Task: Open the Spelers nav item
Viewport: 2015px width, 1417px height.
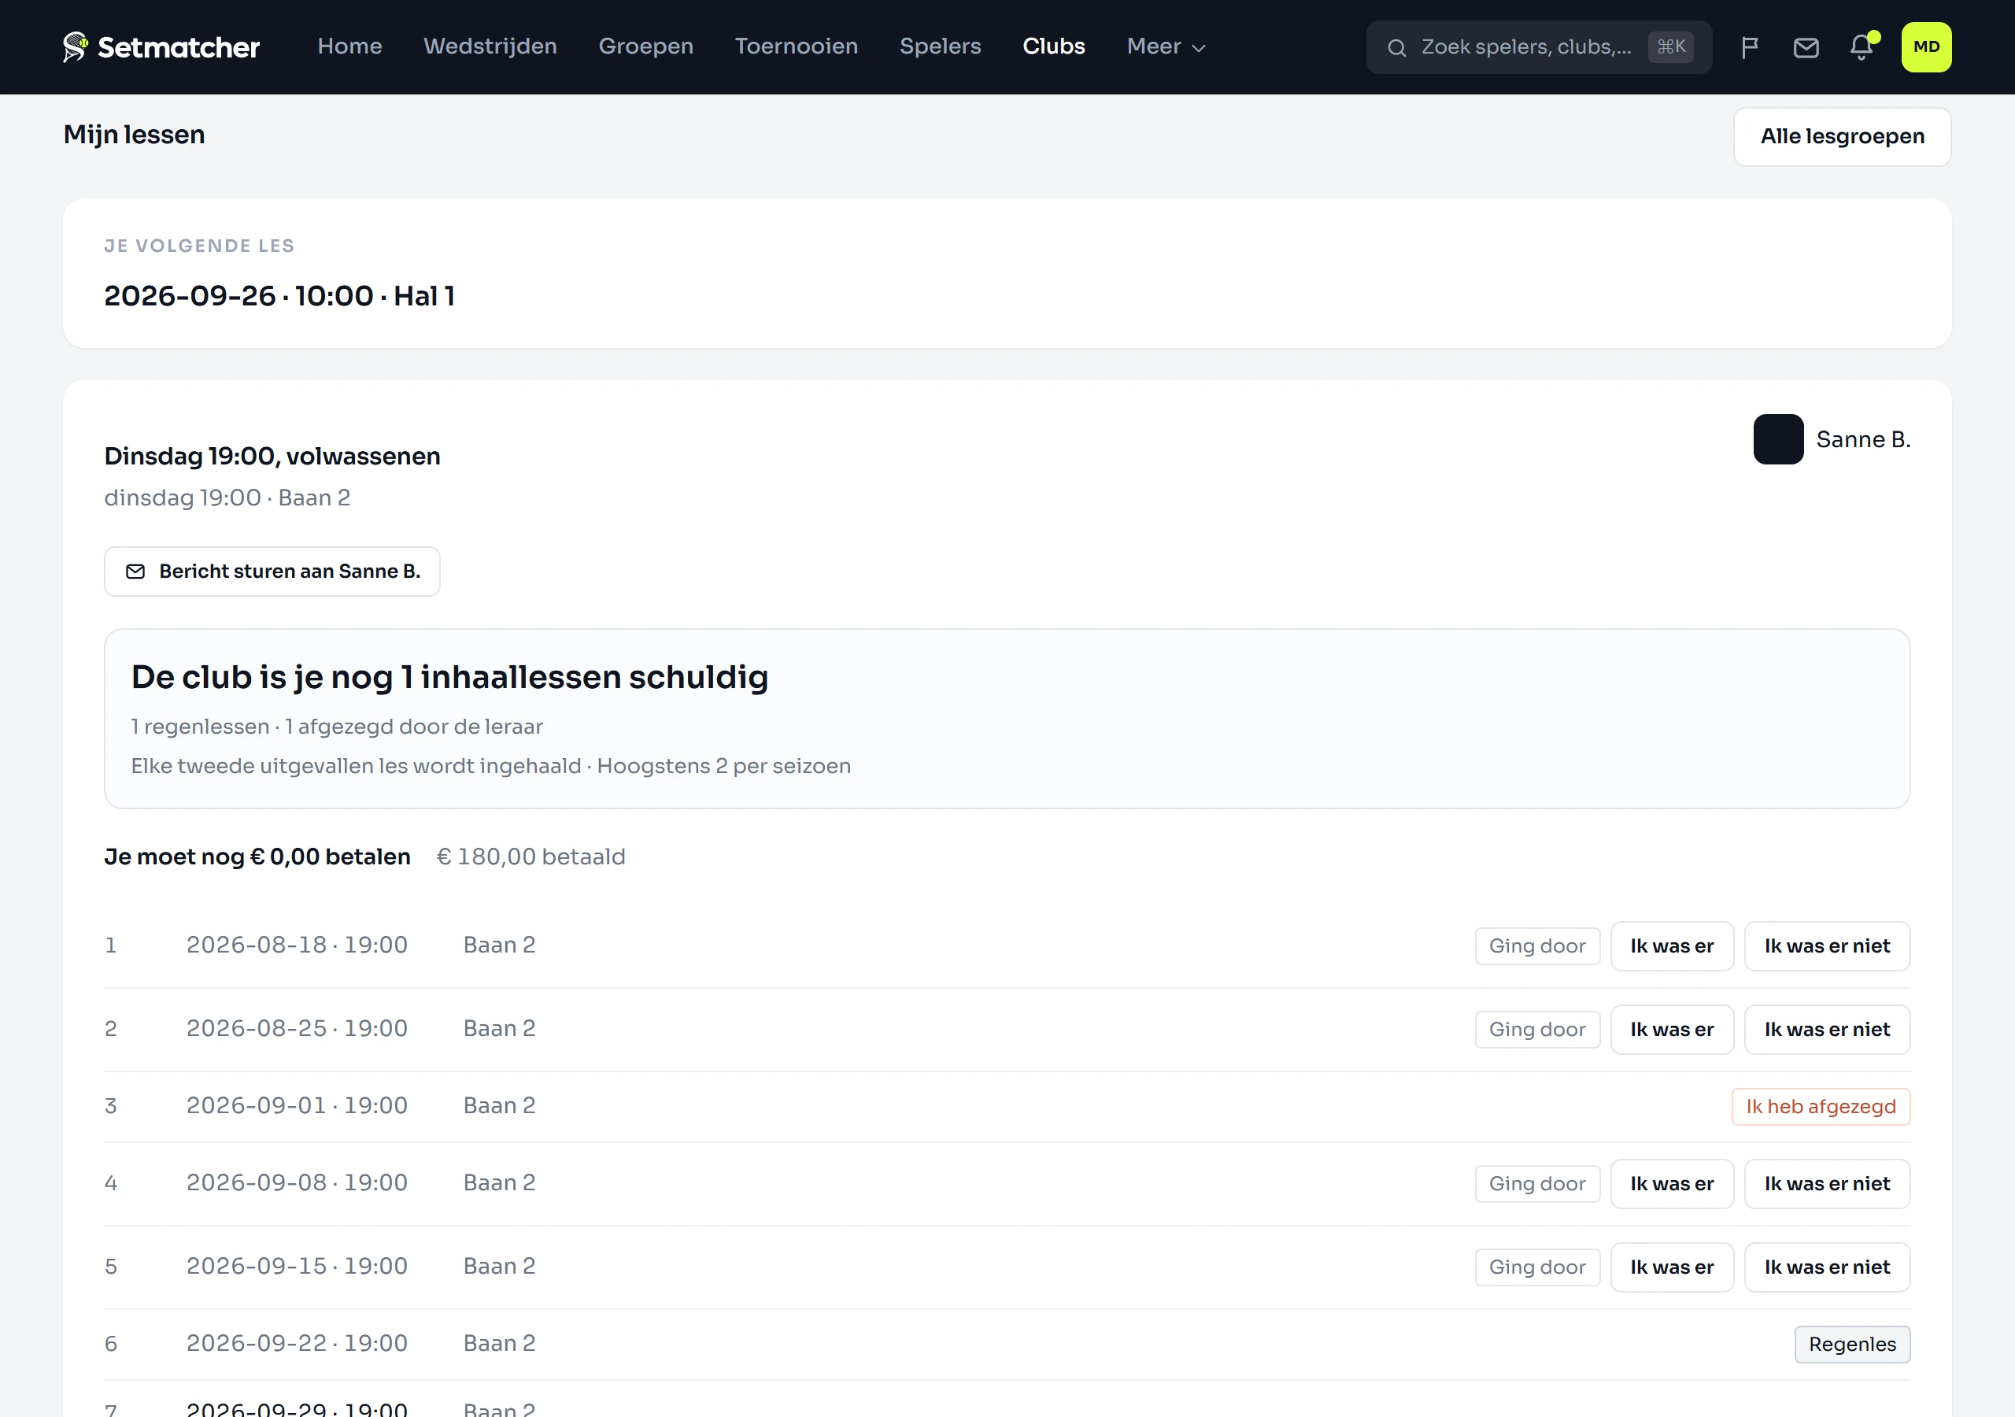Action: tap(940, 46)
